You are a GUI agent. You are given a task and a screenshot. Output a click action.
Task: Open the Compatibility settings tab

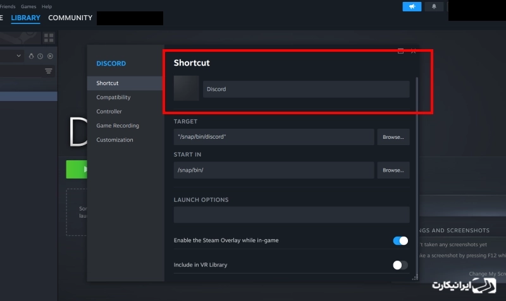coord(113,97)
